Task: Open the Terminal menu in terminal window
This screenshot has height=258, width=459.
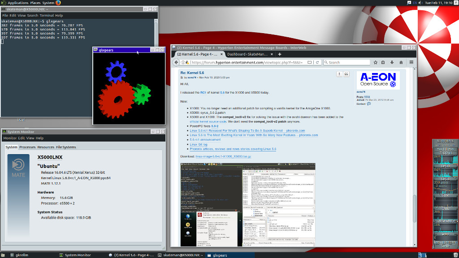Action: tap(47, 16)
